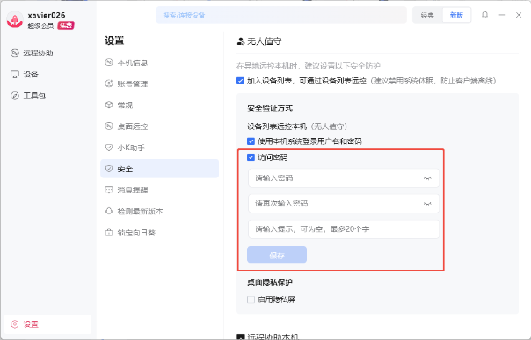Click 远程协助 sidebar icon
This screenshot has height=340, width=531.
pos(15,53)
